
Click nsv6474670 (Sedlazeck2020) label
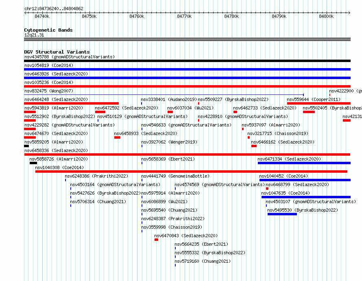56,133
